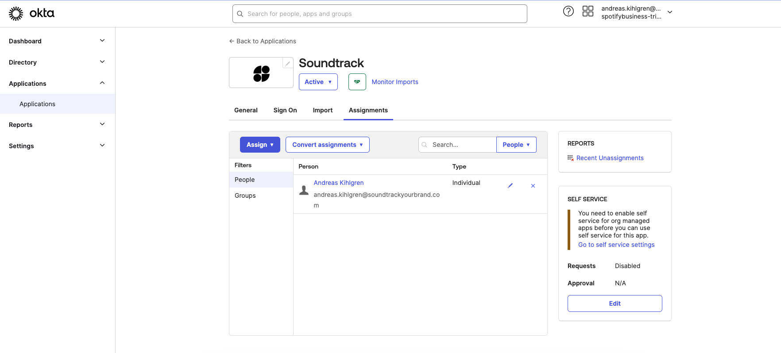Click the Okta logo

pyautogui.click(x=31, y=14)
